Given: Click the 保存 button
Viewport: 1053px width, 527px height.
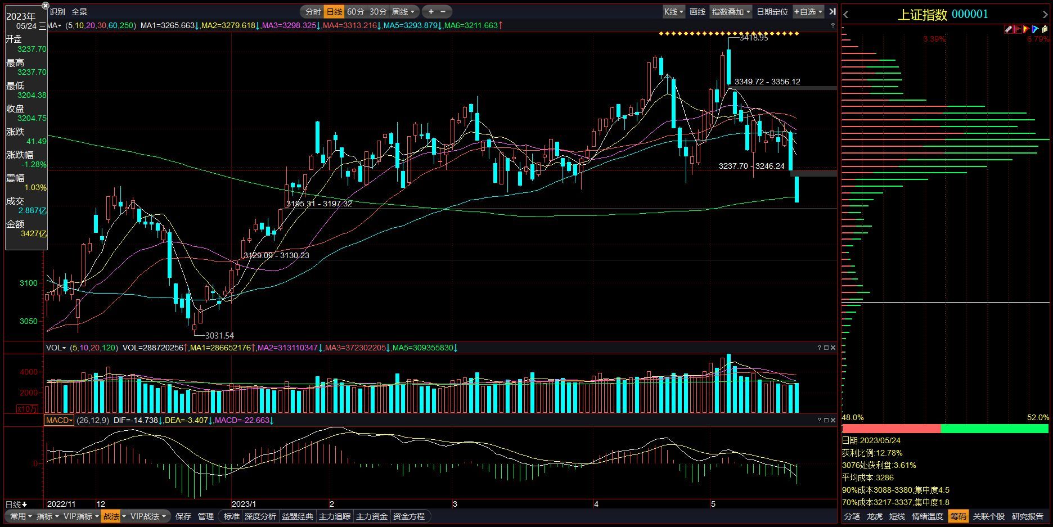Looking at the screenshot, I should (183, 516).
